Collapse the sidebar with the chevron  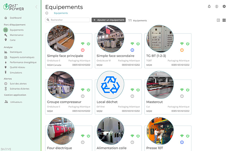coord(36,7)
